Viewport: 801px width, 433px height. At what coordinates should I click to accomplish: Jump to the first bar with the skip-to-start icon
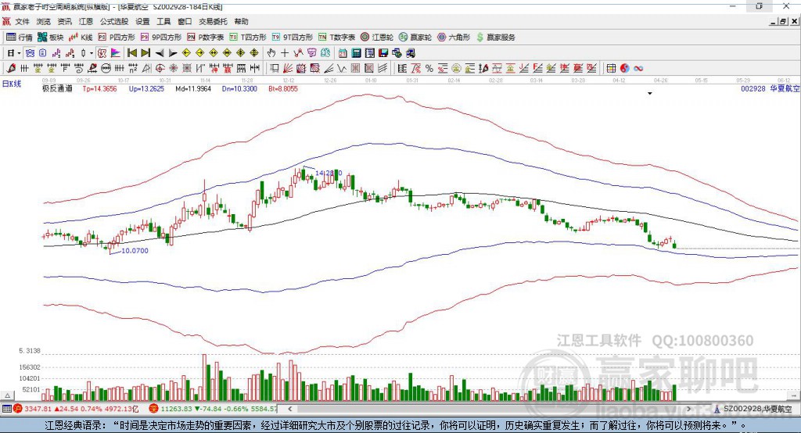pyautogui.click(x=131, y=52)
